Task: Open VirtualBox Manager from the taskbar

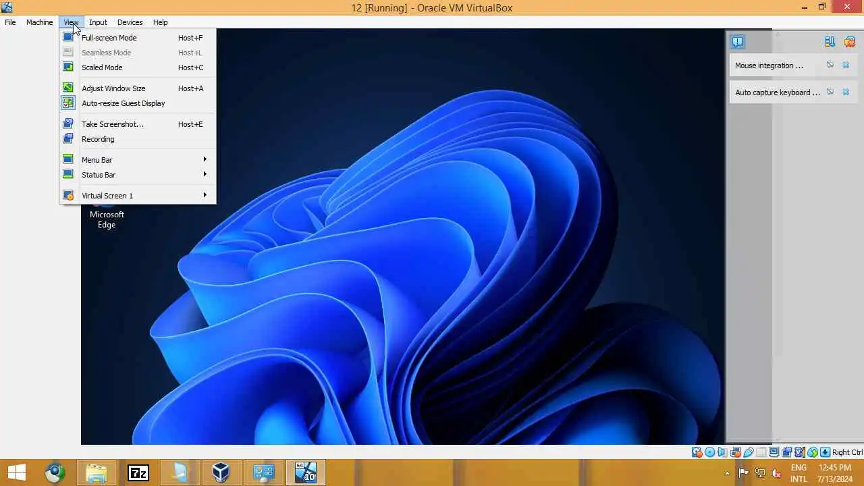Action: click(221, 473)
